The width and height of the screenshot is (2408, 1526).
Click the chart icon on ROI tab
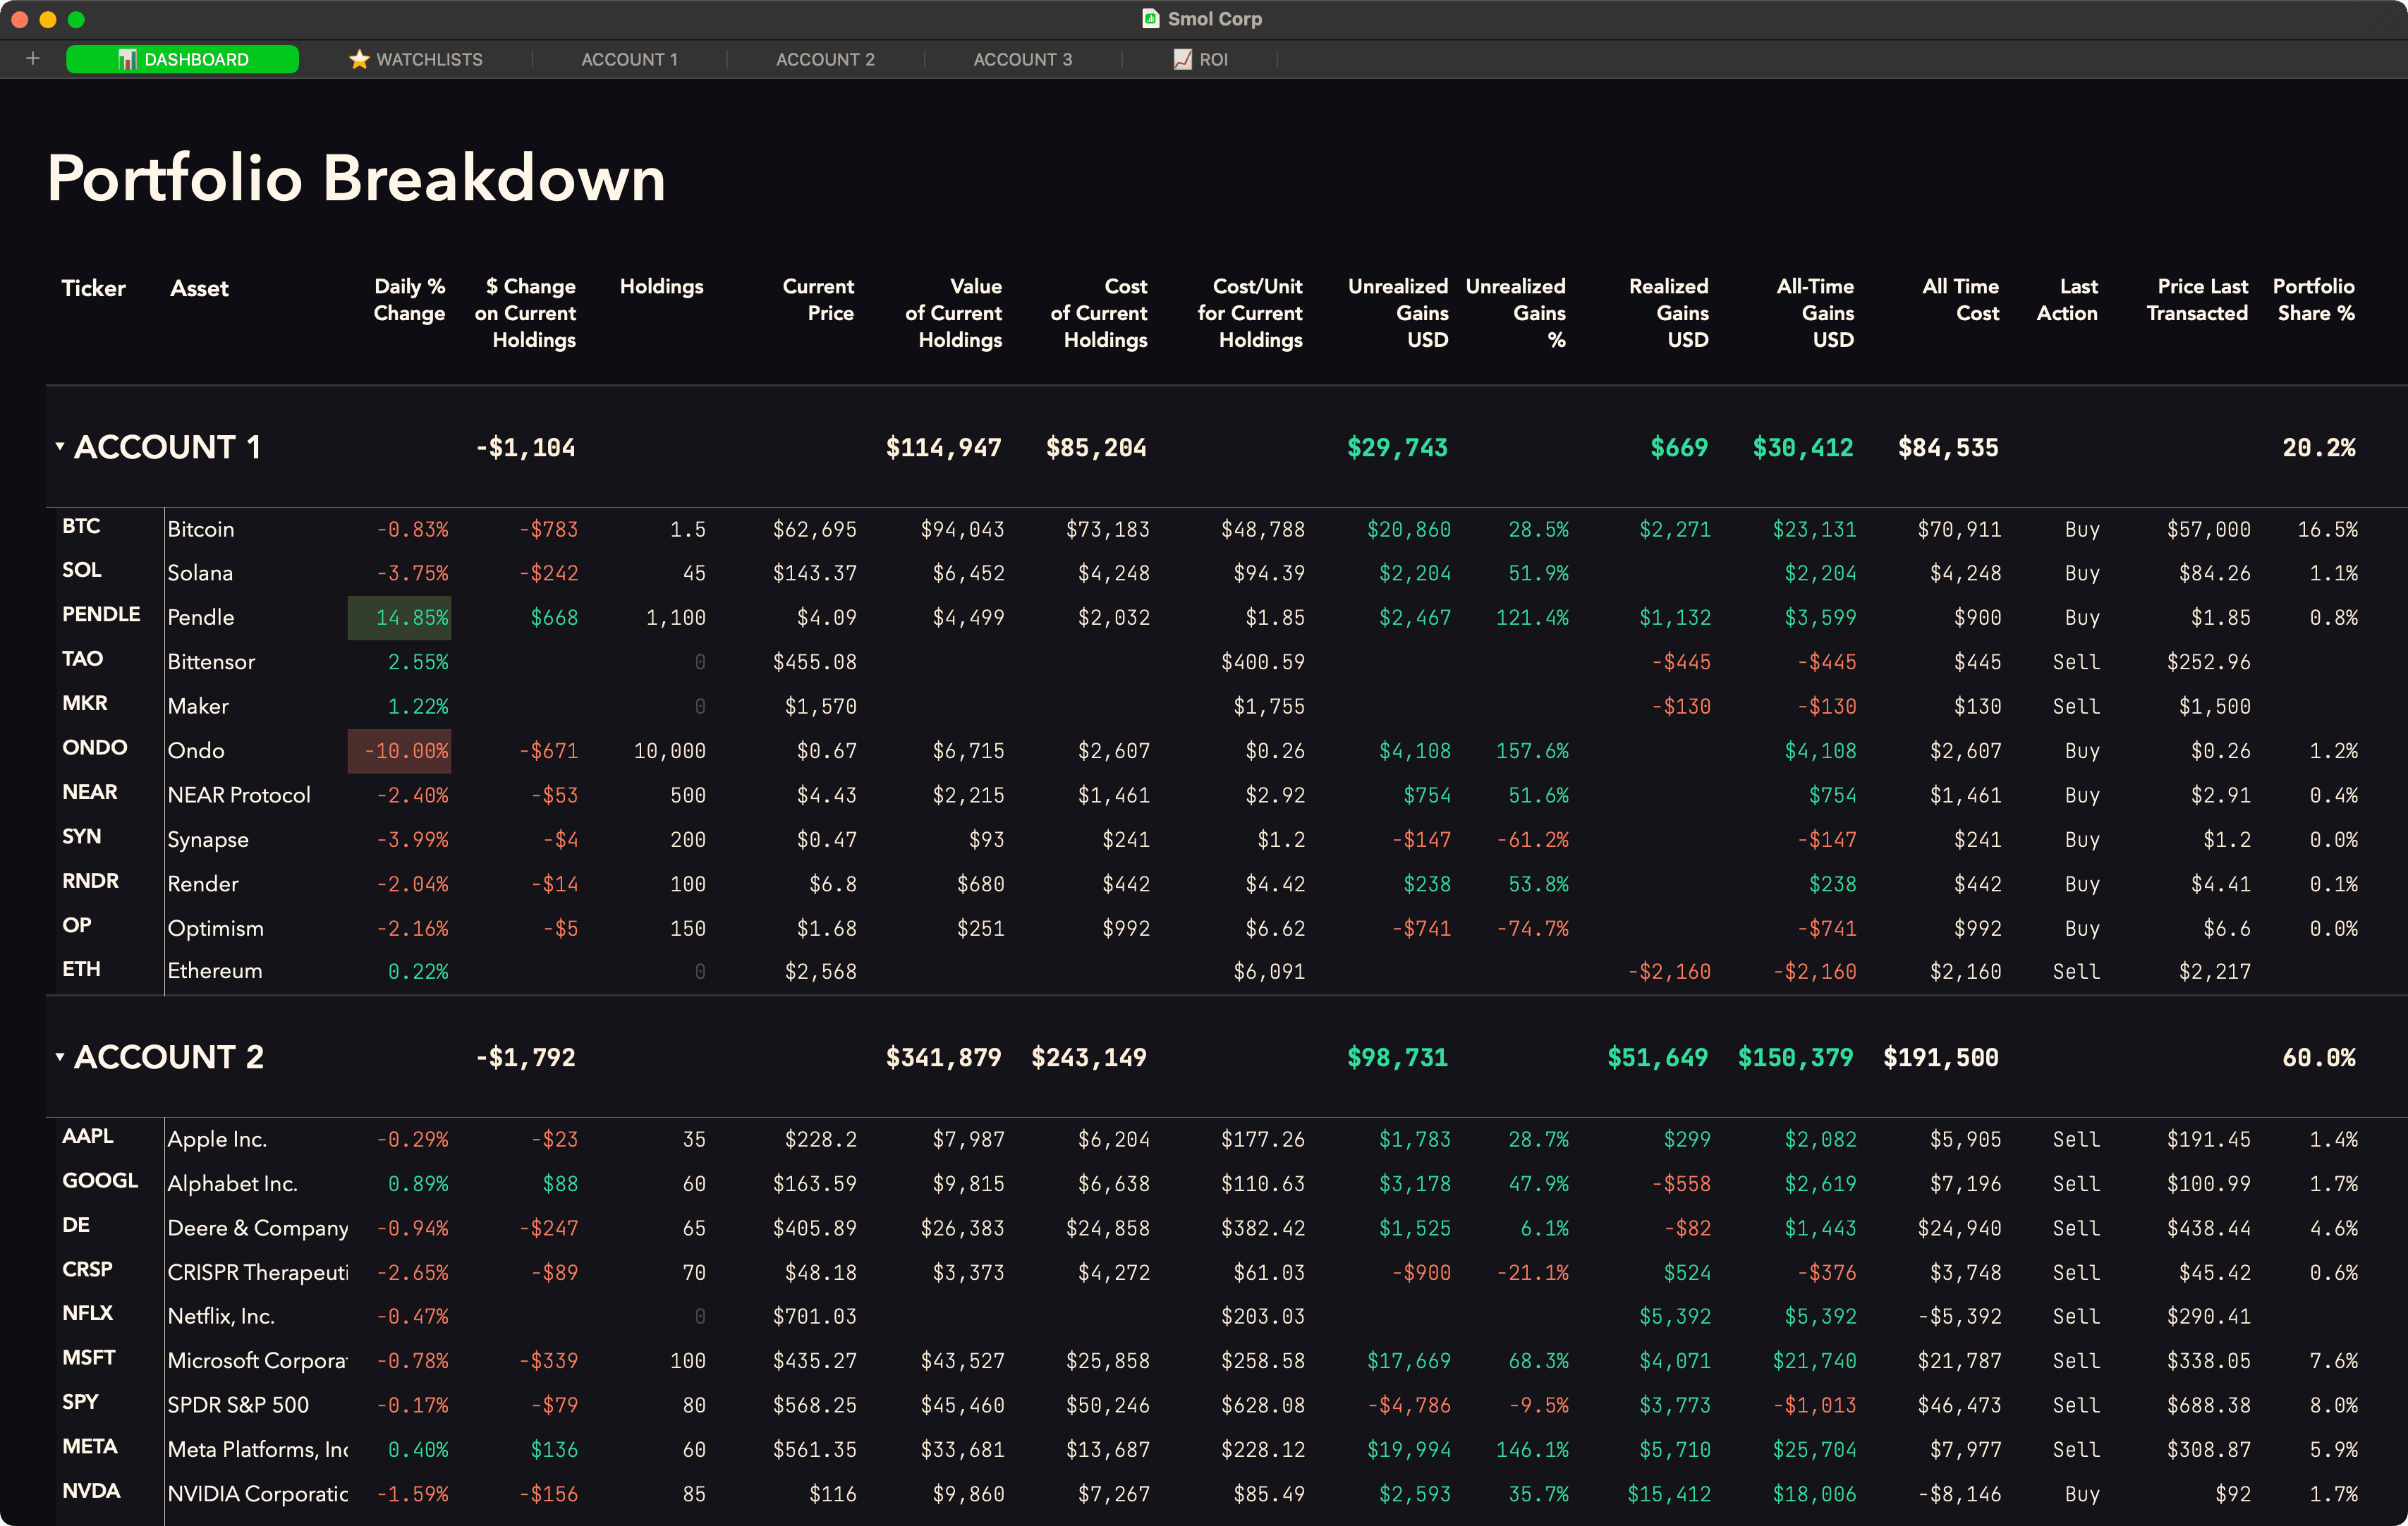[1183, 60]
